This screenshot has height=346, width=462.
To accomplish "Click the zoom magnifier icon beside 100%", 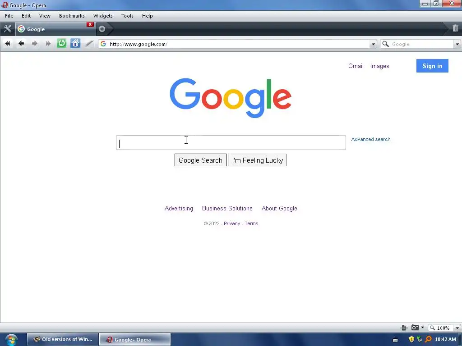I will pyautogui.click(x=432, y=328).
